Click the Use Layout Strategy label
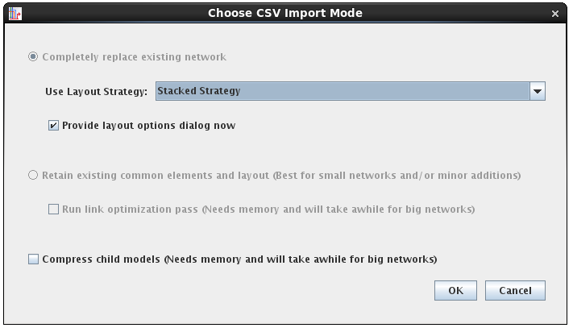Screen dimensions: 573x332 coord(96,92)
